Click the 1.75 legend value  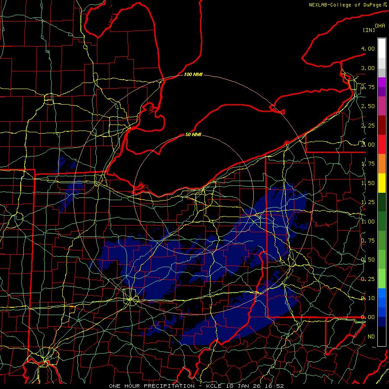coord(368,164)
